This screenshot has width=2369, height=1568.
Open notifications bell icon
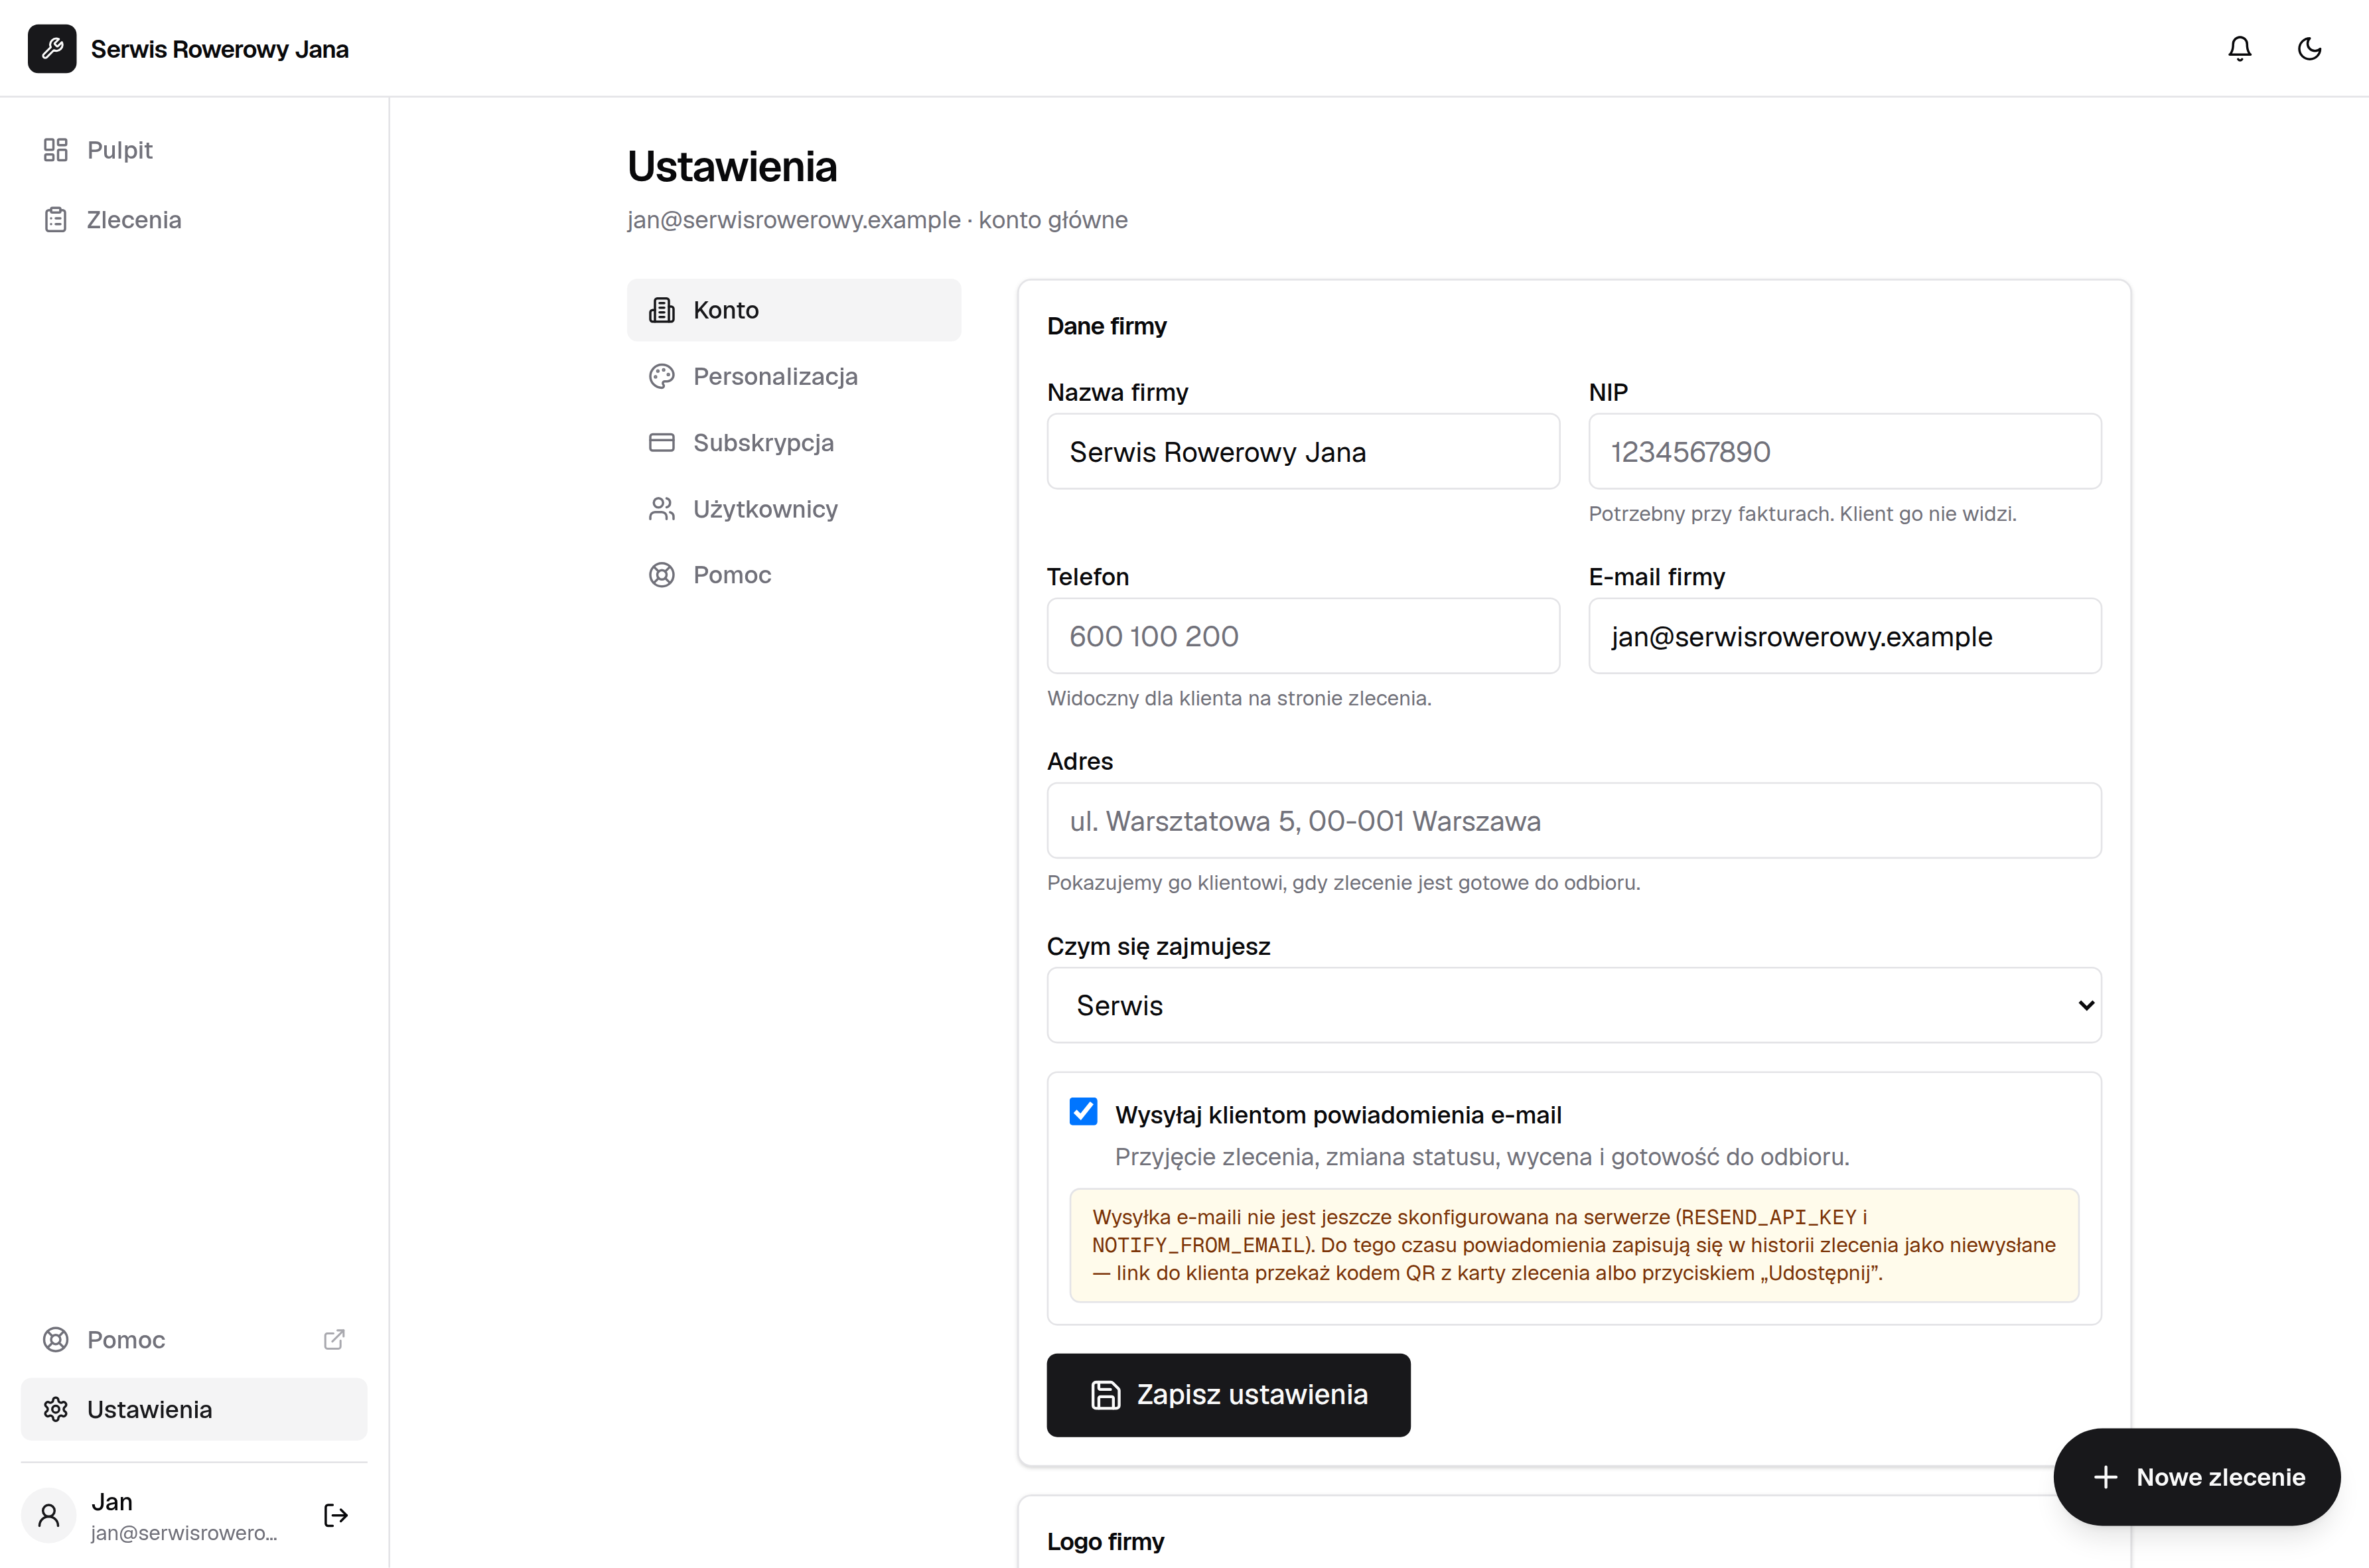pos(2240,48)
